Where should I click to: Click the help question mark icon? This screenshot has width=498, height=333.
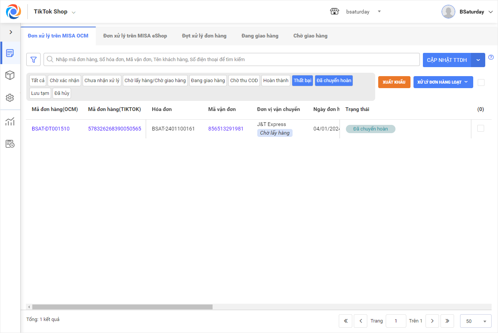491,57
